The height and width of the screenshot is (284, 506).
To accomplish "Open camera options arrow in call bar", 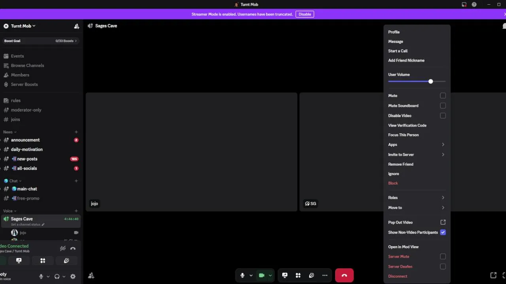I will [x=270, y=275].
